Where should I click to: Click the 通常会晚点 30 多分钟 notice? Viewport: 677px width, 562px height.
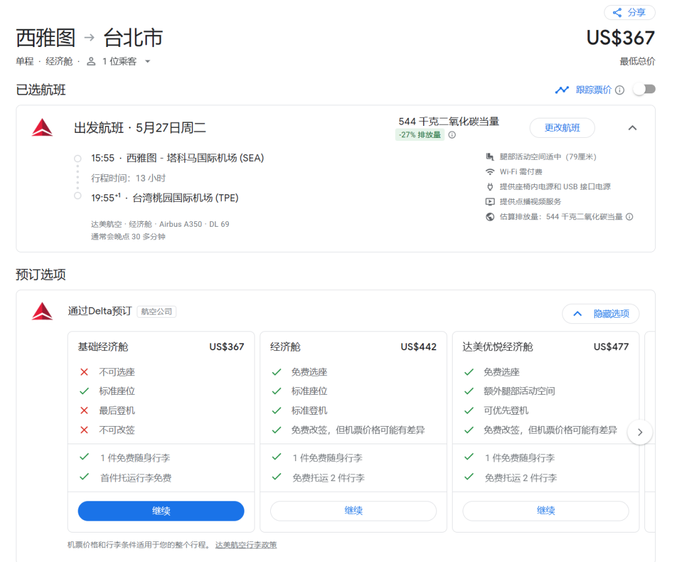[x=129, y=237]
